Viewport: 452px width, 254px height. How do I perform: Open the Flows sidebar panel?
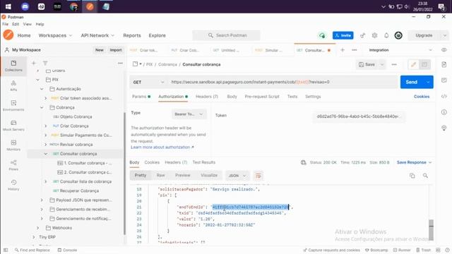[x=13, y=165]
